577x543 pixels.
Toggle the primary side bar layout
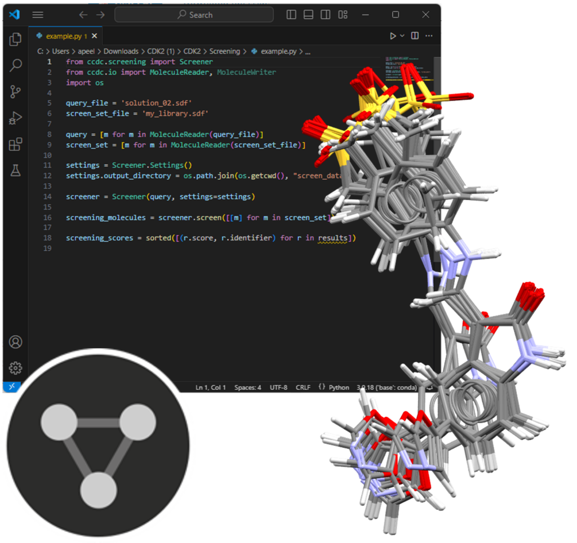(291, 15)
